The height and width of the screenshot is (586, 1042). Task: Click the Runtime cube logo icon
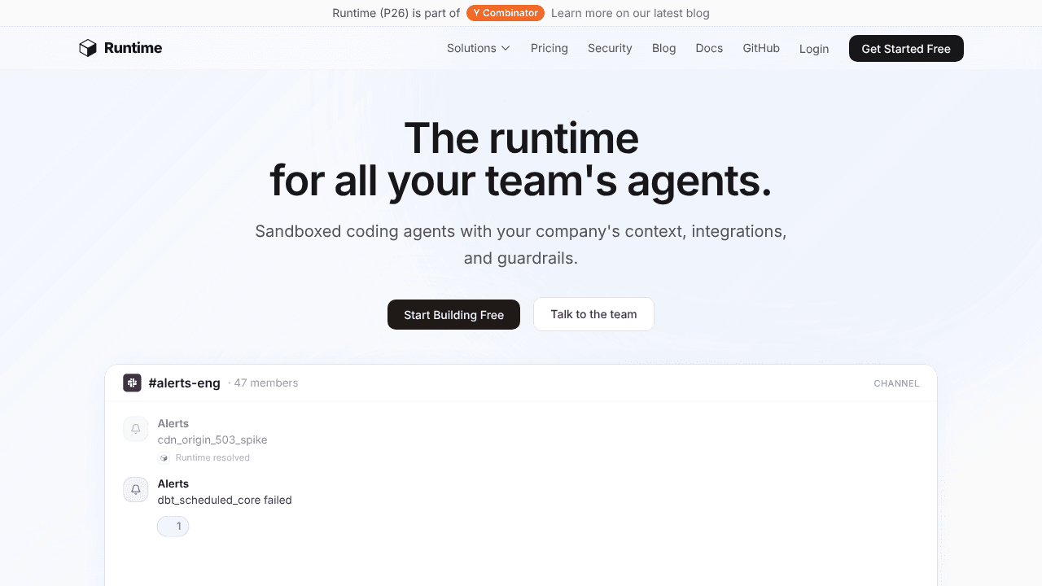pos(87,48)
